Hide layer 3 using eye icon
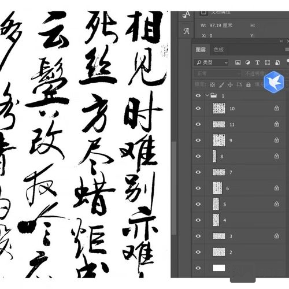 click(x=198, y=236)
